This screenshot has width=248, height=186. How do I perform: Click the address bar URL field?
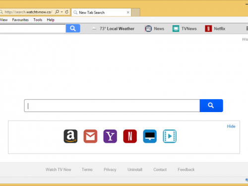(x=28, y=12)
